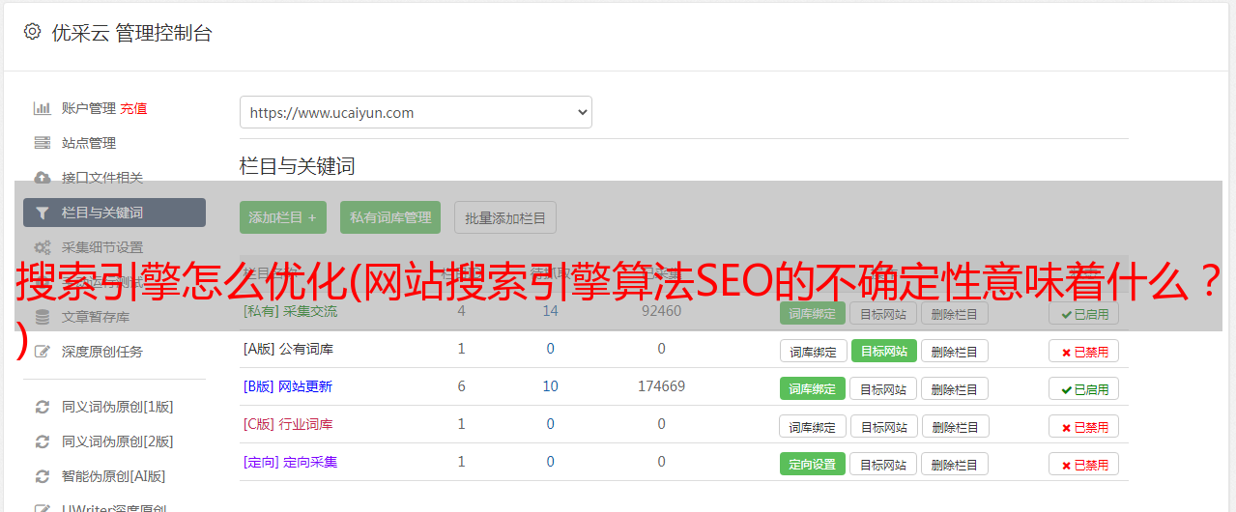The image size is (1236, 512).
Task: Click the [C版] 行业词库 column name
Action: coord(288,424)
